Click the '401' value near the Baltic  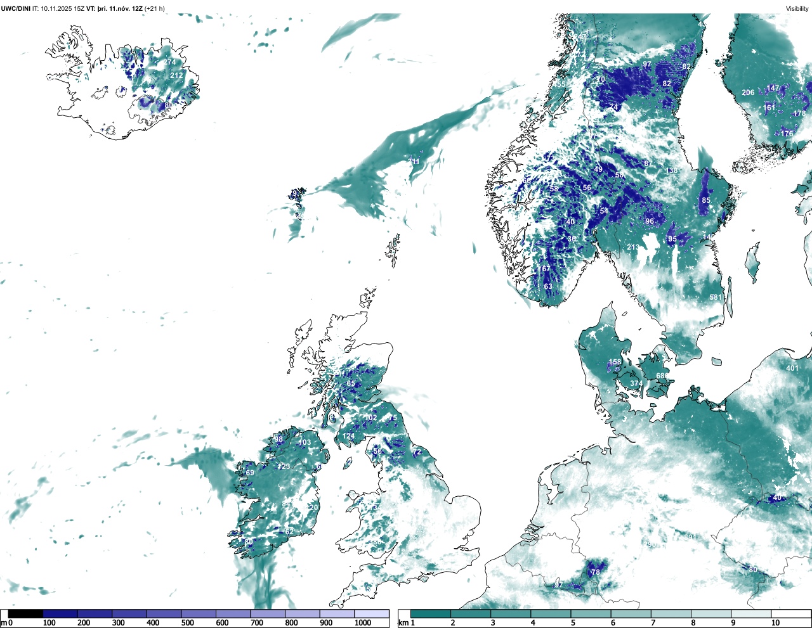point(792,368)
